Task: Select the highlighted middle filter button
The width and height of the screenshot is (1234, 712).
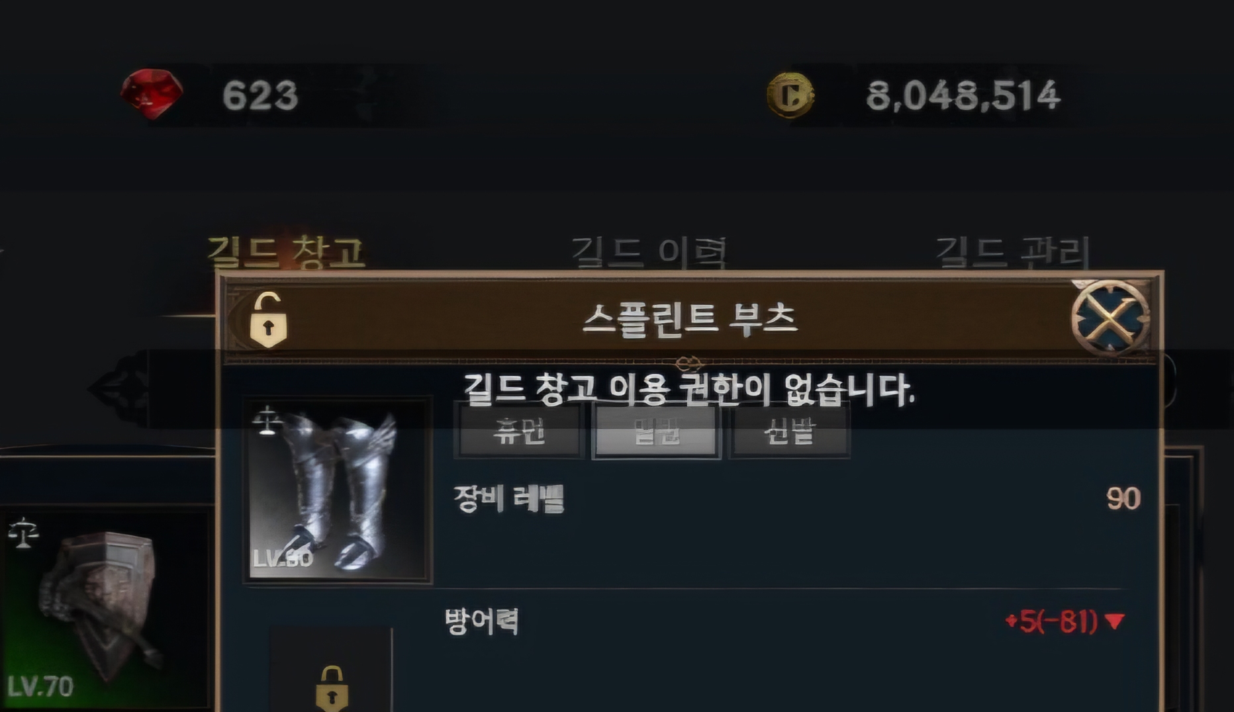Action: 656,432
